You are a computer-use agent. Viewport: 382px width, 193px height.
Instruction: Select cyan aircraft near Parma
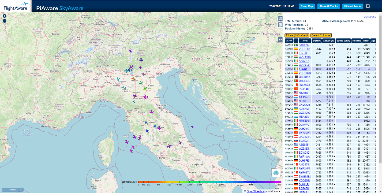(x=124, y=88)
